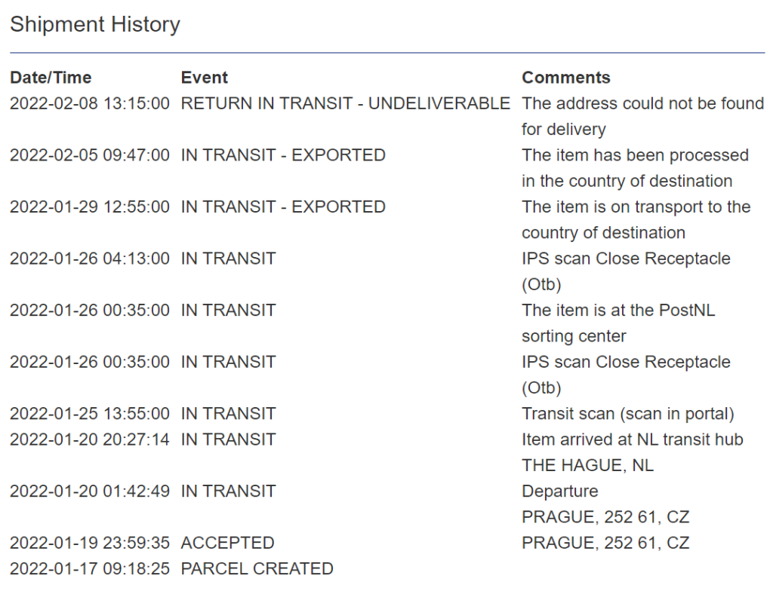Select the RETURN IN TRANSIT - UNDELIVERABLE event

tap(346, 103)
